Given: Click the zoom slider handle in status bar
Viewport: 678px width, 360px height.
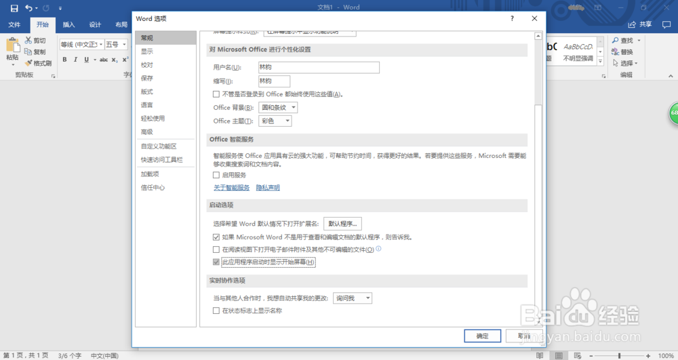Looking at the screenshot, I should pyautogui.click(x=619, y=356).
